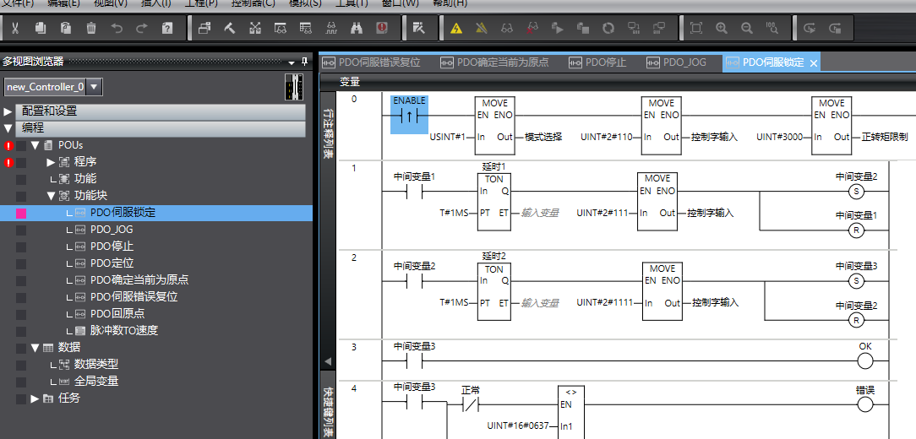The height and width of the screenshot is (439, 916).
Task: Click the zoom in magnifier icon
Action: tap(721, 29)
